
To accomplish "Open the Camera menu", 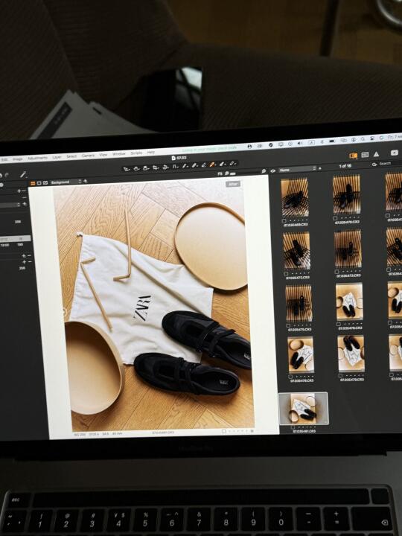I will pos(88,156).
